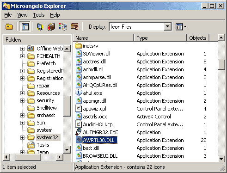Click the Up One Level folder icon
Viewport: 227px width, 173px height.
pyautogui.click(x=9, y=27)
